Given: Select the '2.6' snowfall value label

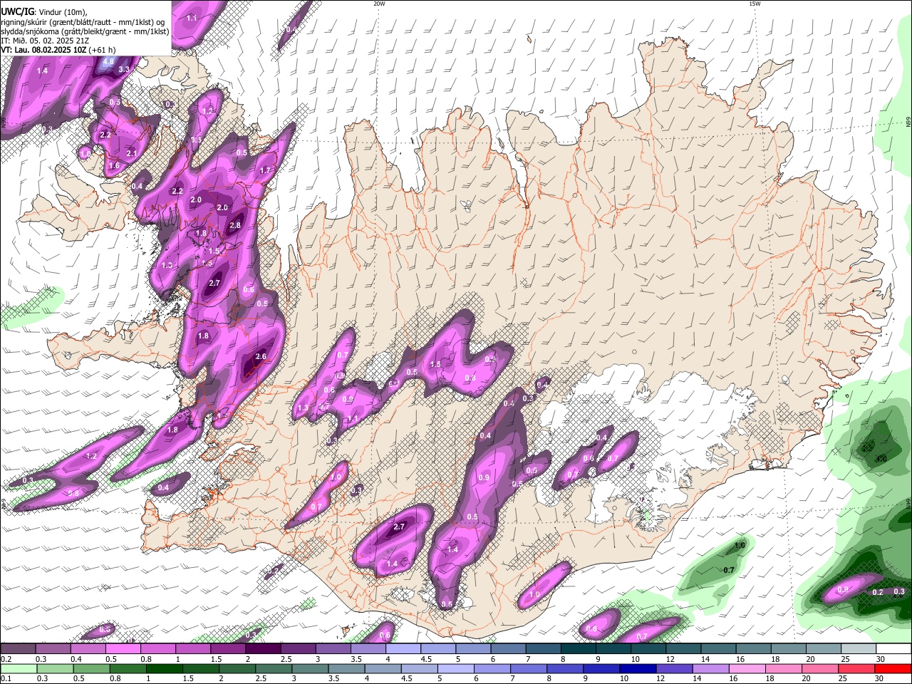Looking at the screenshot, I should click(260, 357).
